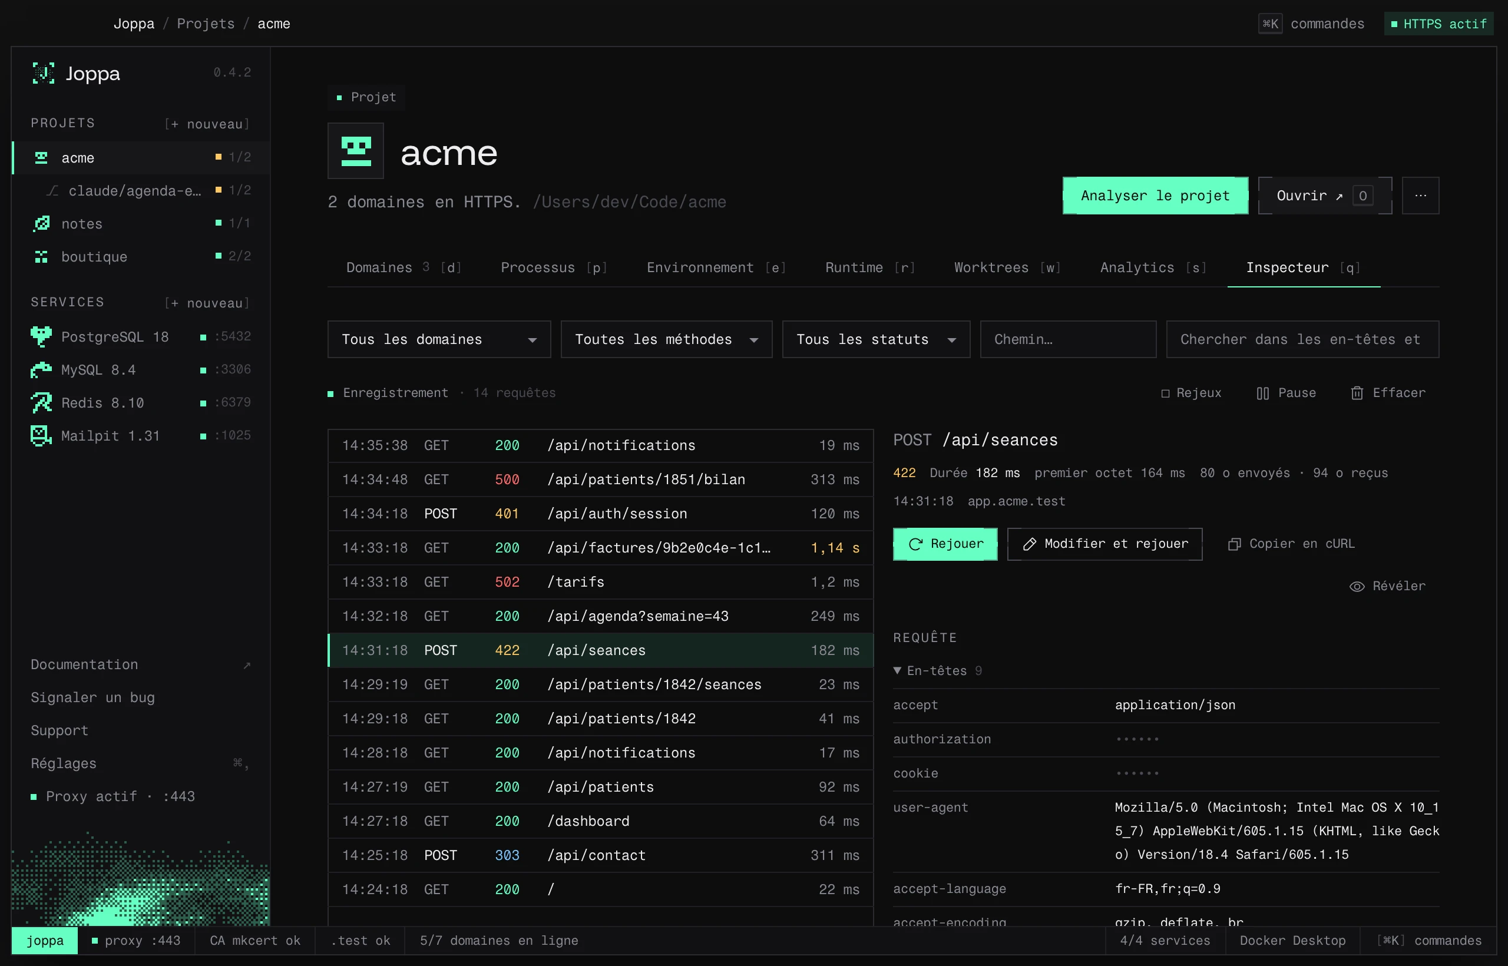Open the Documentation external link arrow
The image size is (1508, 966).
pos(247,665)
